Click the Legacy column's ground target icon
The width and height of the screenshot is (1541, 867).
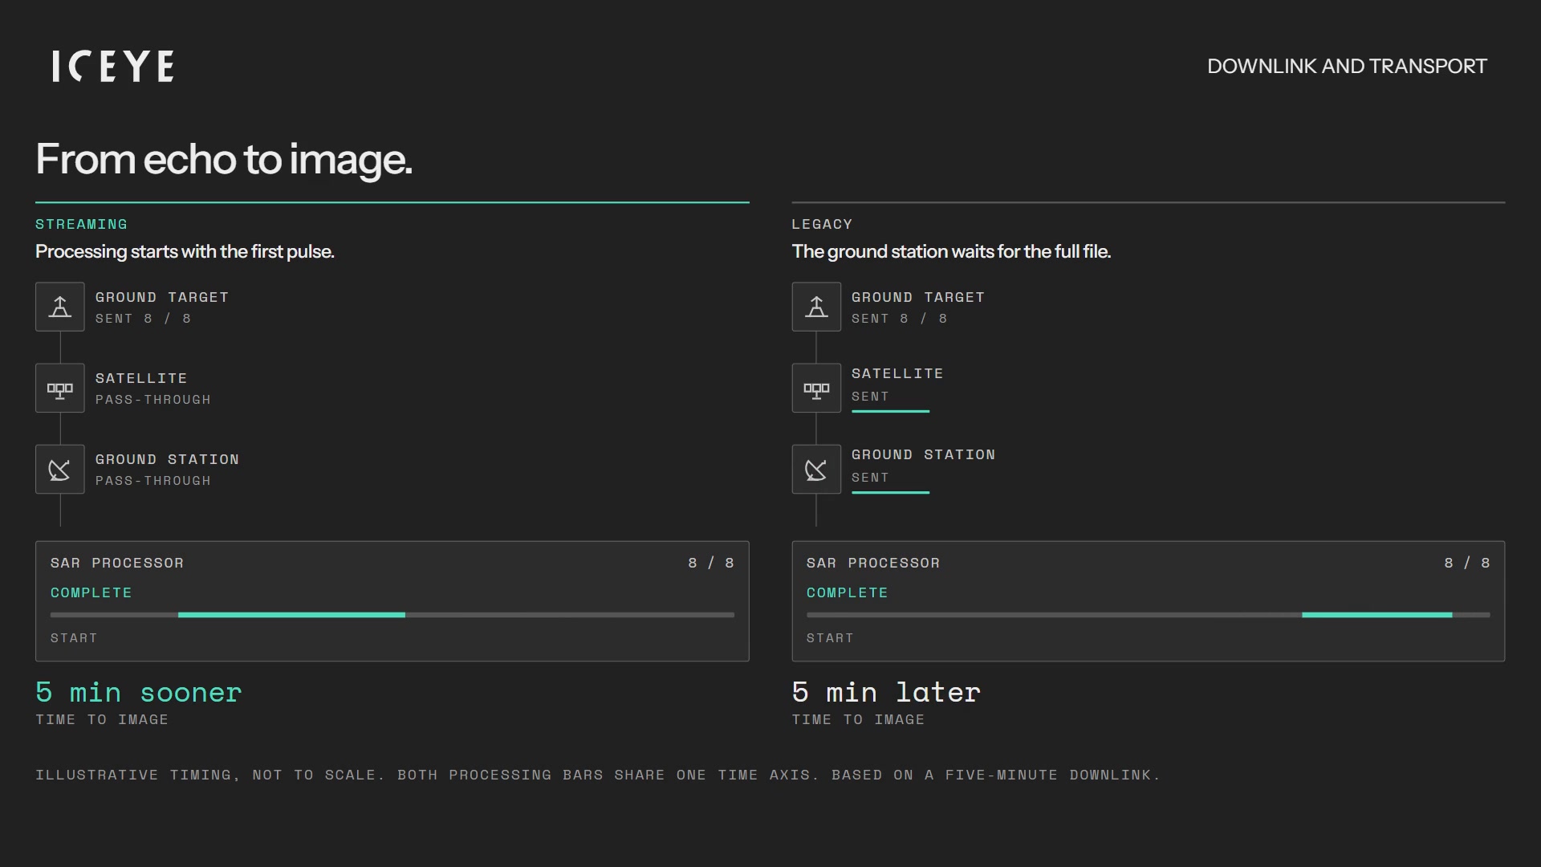tap(816, 307)
